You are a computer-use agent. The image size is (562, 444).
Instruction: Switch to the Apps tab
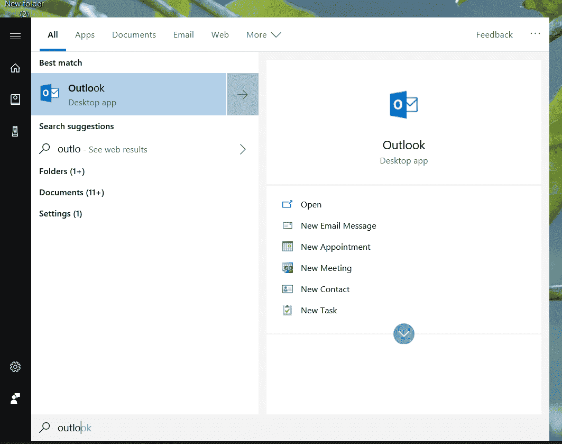pos(85,35)
